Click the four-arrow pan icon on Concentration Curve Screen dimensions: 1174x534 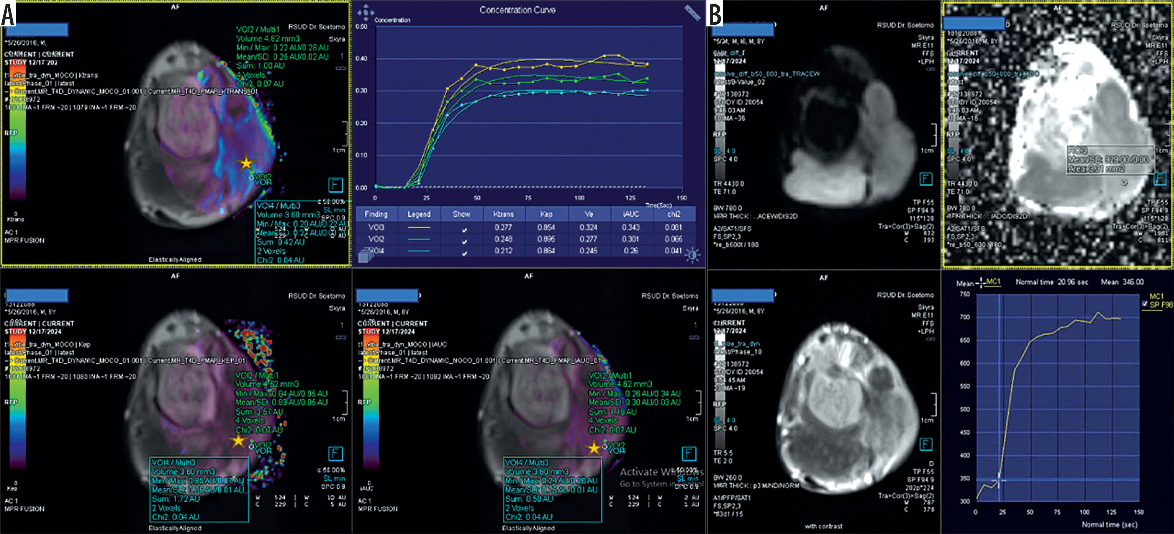pyautogui.click(x=366, y=13)
